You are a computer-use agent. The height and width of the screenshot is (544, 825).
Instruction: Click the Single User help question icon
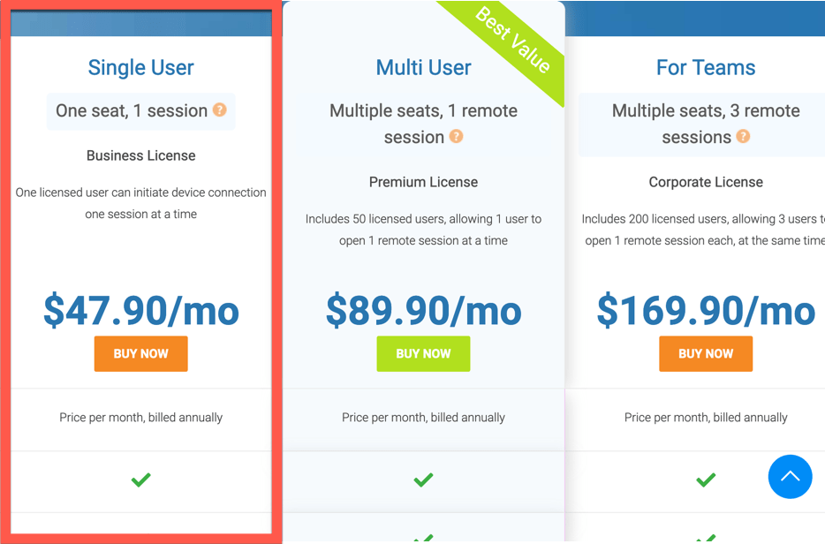tap(219, 110)
